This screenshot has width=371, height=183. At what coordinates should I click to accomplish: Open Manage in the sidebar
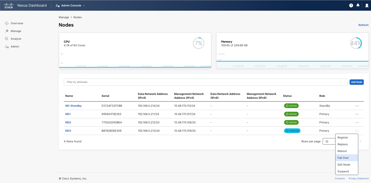[x=16, y=31]
